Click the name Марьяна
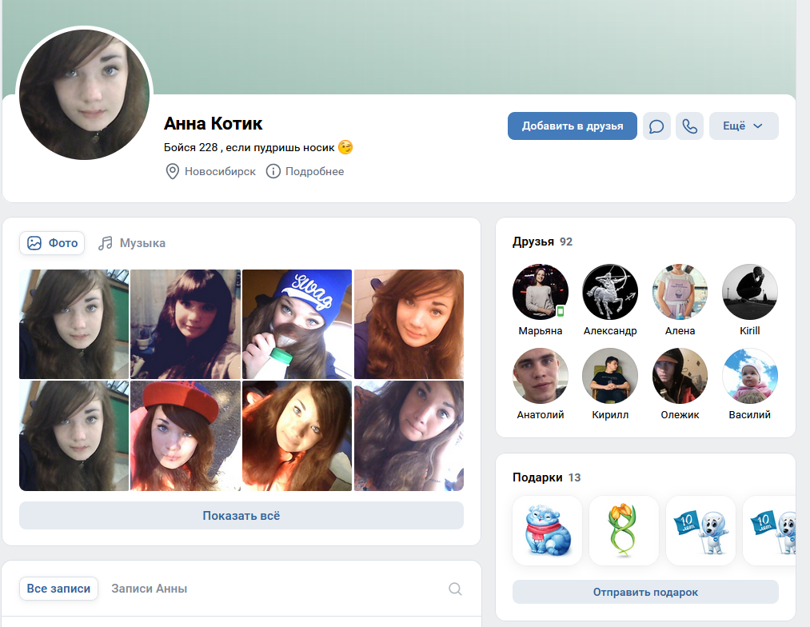 click(x=541, y=331)
